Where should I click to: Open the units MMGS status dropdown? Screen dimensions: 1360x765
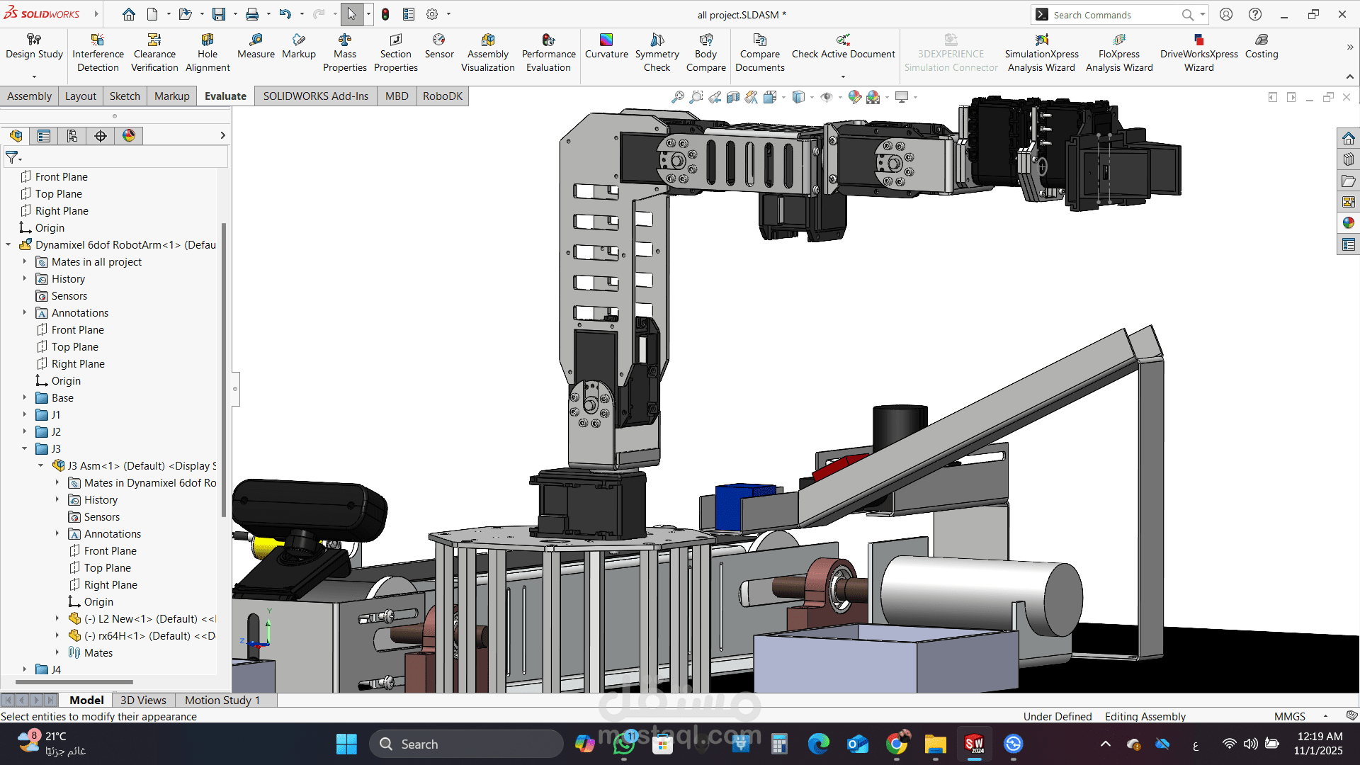coord(1325,716)
